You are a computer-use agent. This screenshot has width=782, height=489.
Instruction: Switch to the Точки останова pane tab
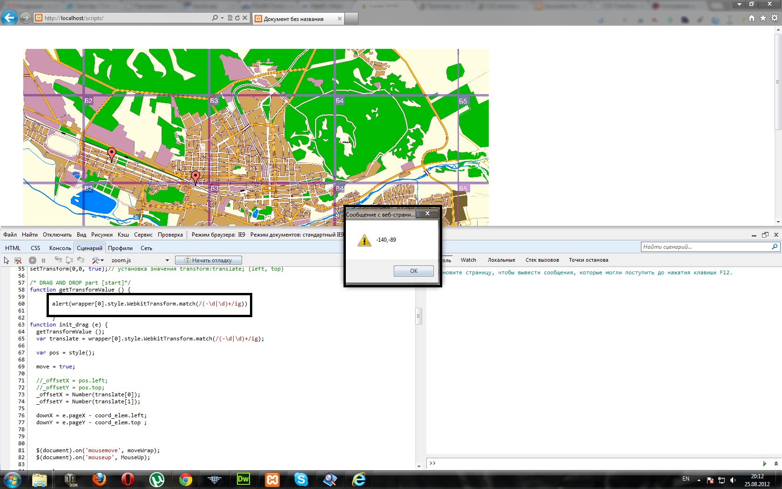click(x=588, y=260)
